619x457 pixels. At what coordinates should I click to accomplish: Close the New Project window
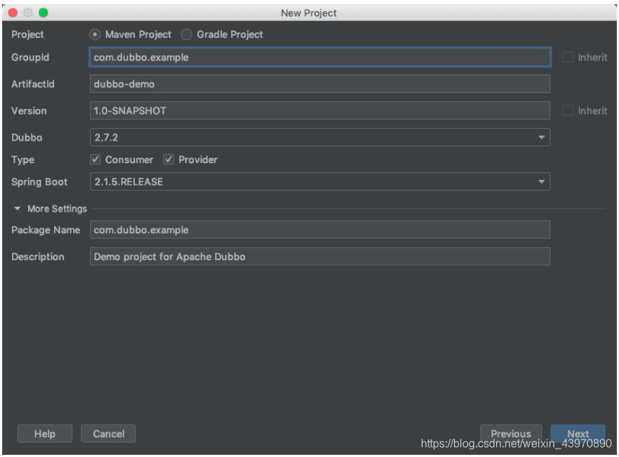pyautogui.click(x=13, y=13)
